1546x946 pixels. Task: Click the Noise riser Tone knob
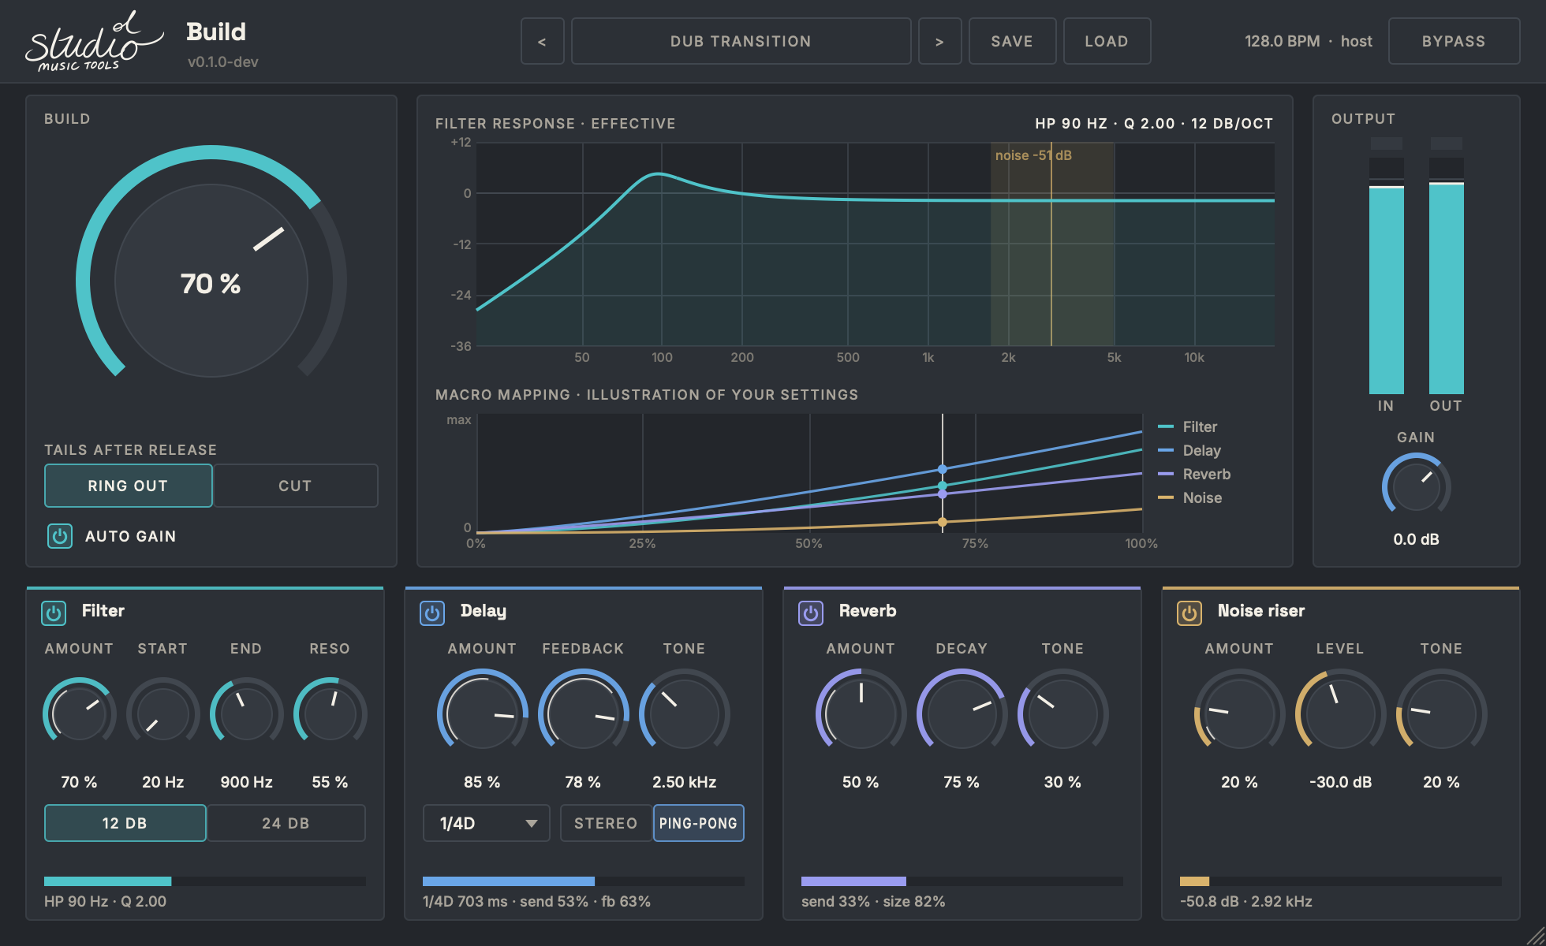1442,713
